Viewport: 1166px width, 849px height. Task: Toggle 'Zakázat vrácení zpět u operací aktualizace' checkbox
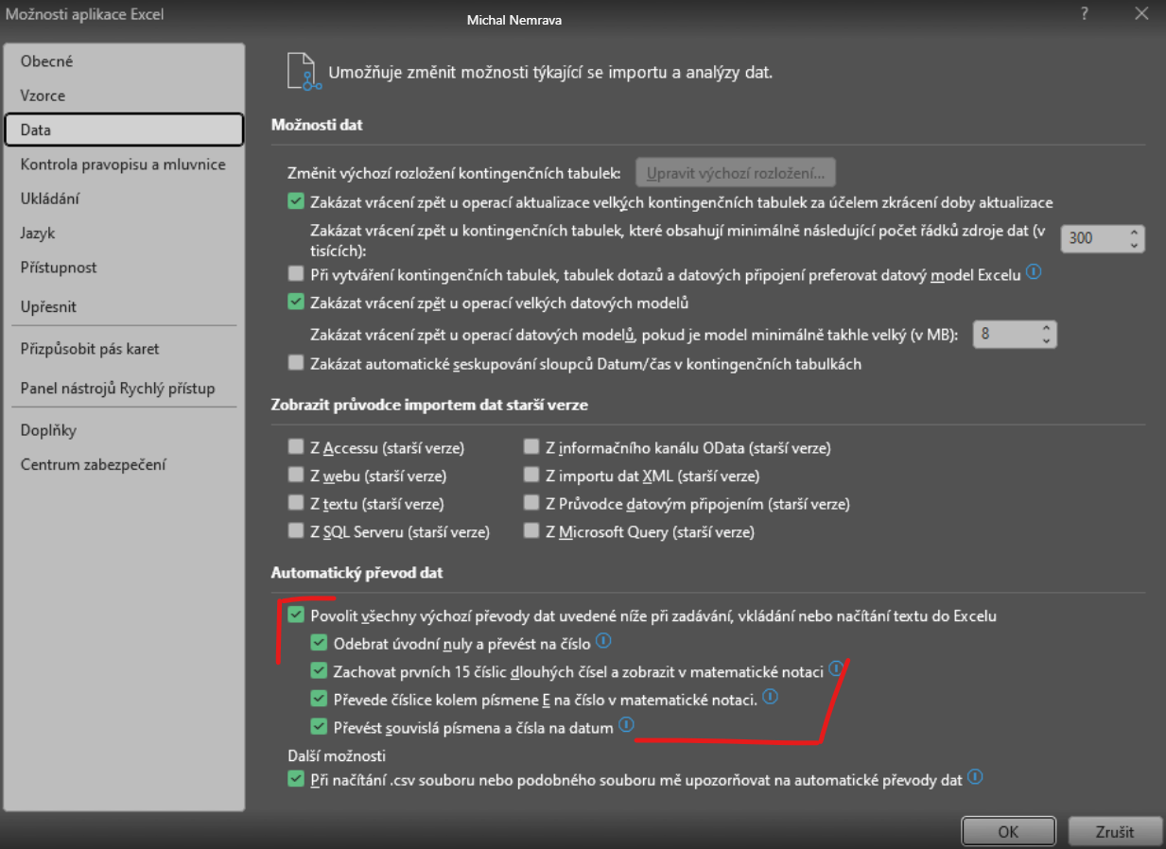tap(296, 201)
